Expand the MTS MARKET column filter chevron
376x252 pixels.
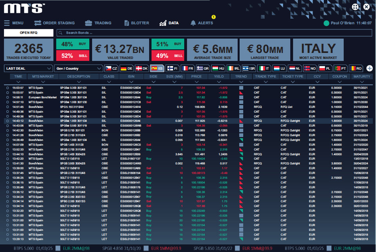tap(43, 82)
